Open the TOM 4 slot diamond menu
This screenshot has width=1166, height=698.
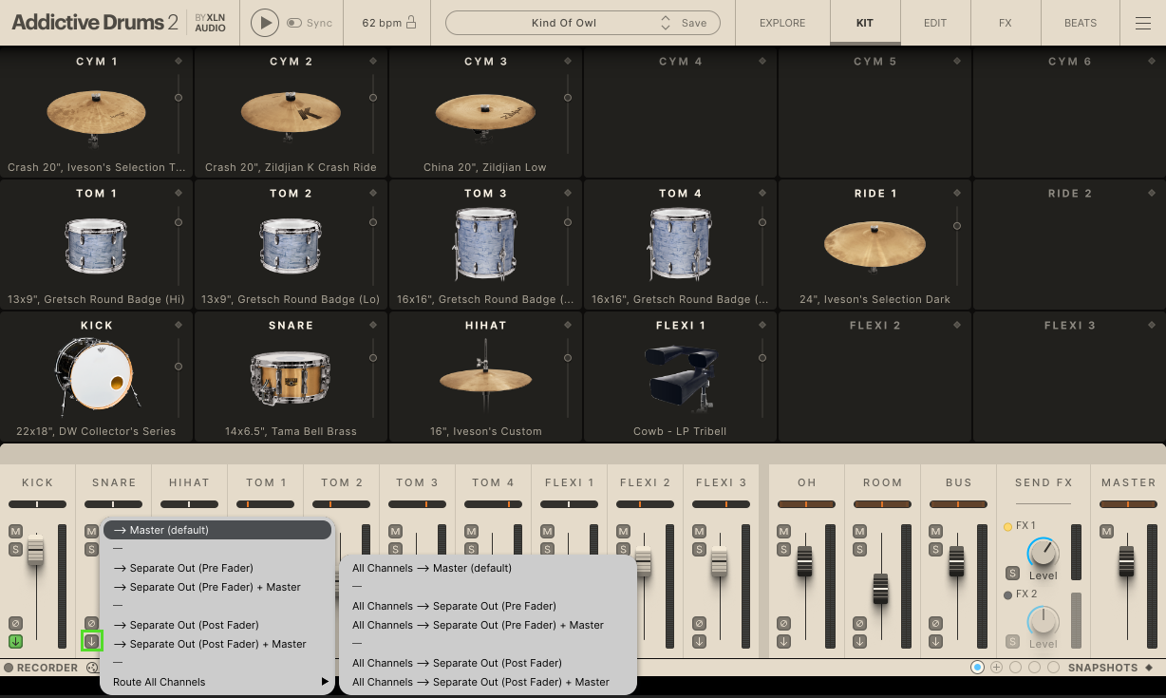(762, 193)
